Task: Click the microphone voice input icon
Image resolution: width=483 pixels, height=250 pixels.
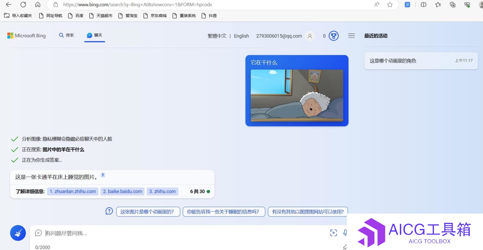Action: coord(345,233)
